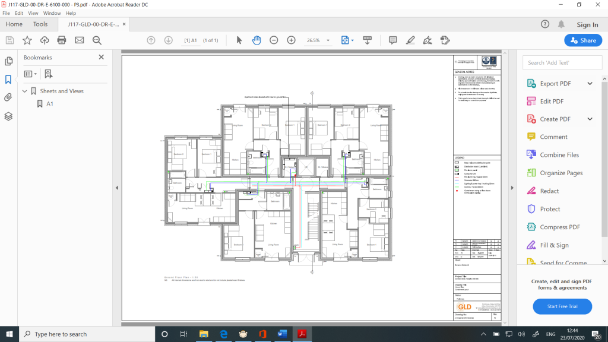The height and width of the screenshot is (342, 608).
Task: Open Word from the taskbar
Action: tap(282, 334)
